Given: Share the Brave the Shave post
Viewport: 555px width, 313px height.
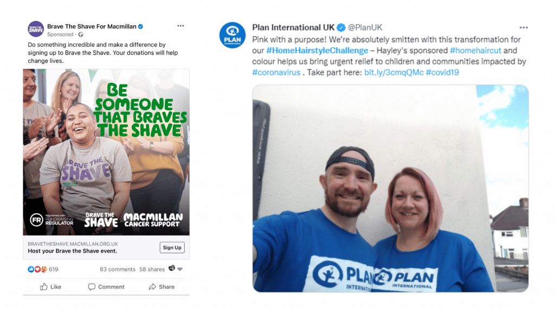Looking at the screenshot, I should pyautogui.click(x=162, y=287).
